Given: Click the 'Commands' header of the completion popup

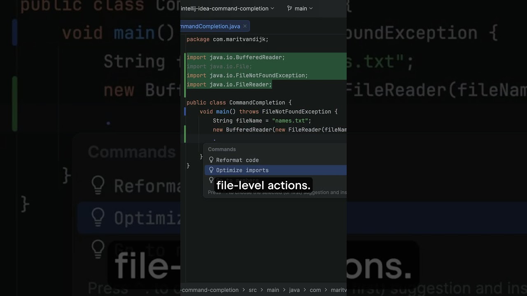Looking at the screenshot, I should [x=222, y=149].
